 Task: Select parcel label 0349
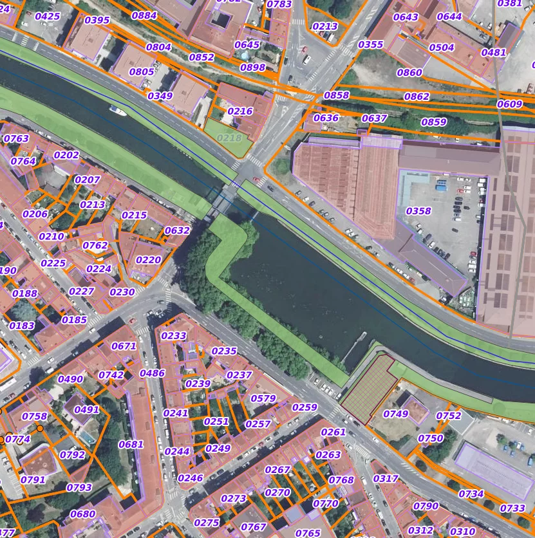[160, 97]
